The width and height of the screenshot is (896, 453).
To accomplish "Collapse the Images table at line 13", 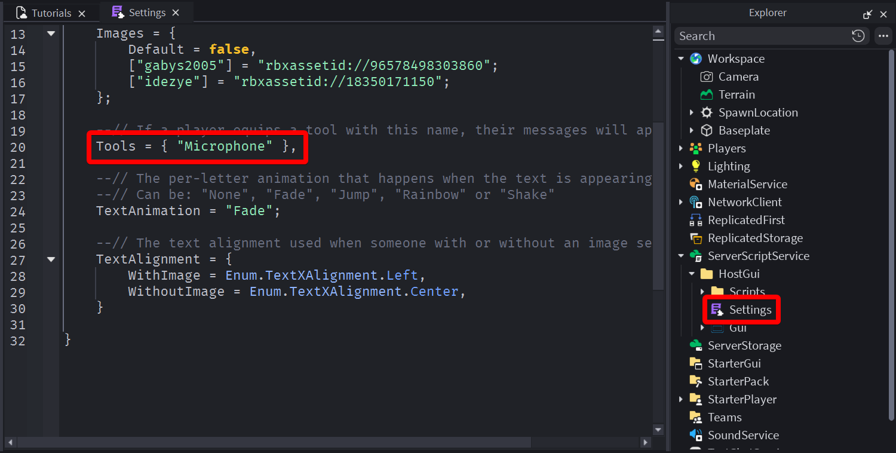I will (51, 33).
